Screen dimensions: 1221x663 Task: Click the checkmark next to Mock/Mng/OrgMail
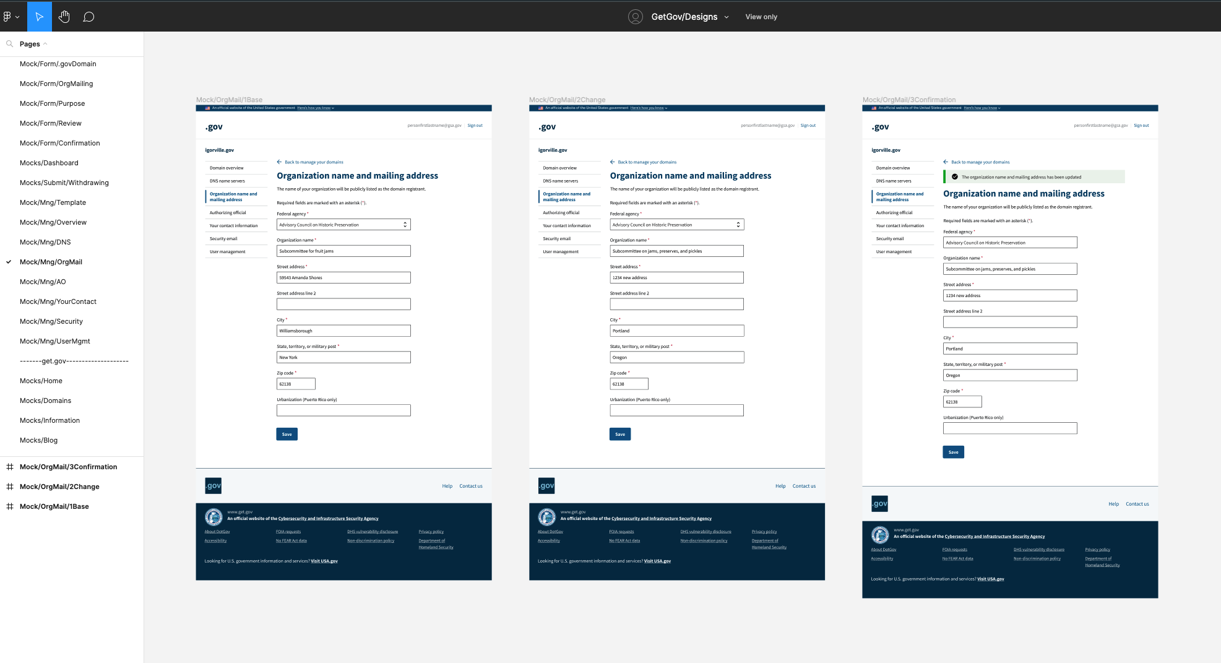click(x=7, y=262)
